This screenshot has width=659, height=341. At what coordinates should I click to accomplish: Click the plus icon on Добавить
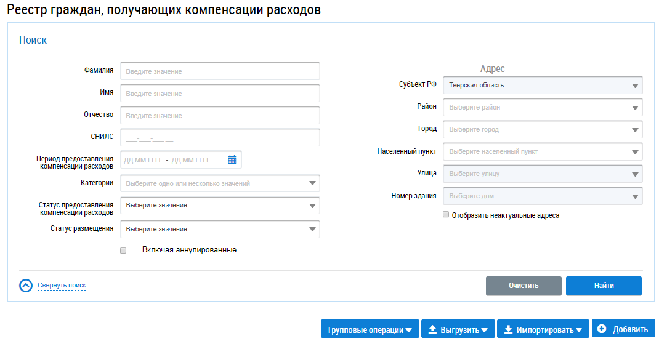602,329
